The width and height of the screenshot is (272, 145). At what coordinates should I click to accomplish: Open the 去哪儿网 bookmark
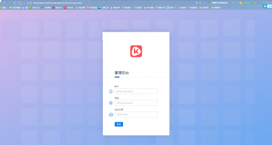point(104,8)
